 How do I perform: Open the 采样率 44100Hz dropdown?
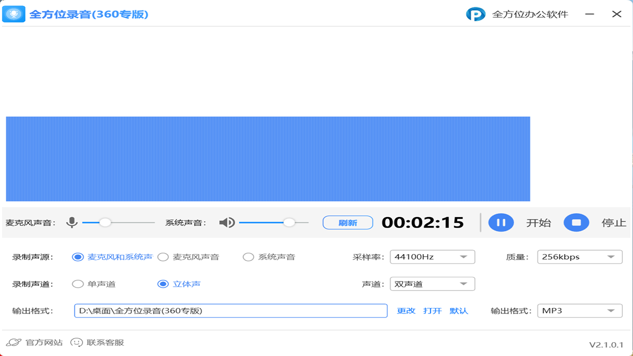(x=432, y=257)
